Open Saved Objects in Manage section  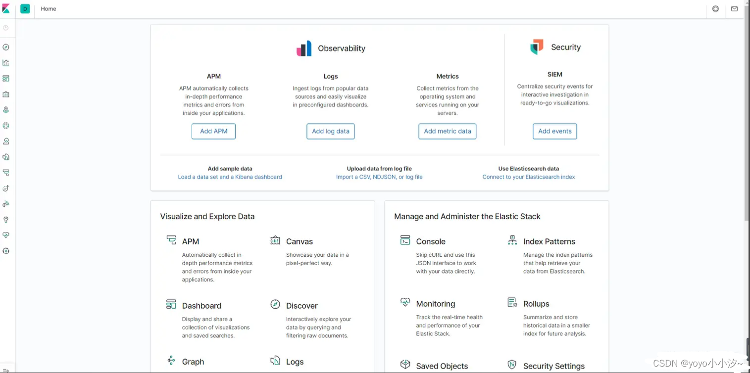[x=442, y=366]
